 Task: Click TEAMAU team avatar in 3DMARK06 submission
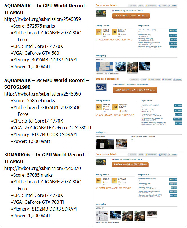101,162
